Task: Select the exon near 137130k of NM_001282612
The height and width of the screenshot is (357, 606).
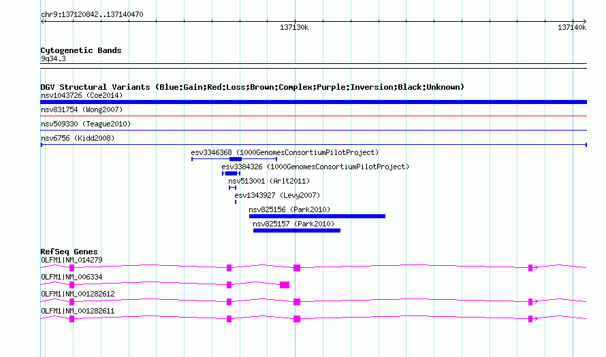Action: pos(297,302)
